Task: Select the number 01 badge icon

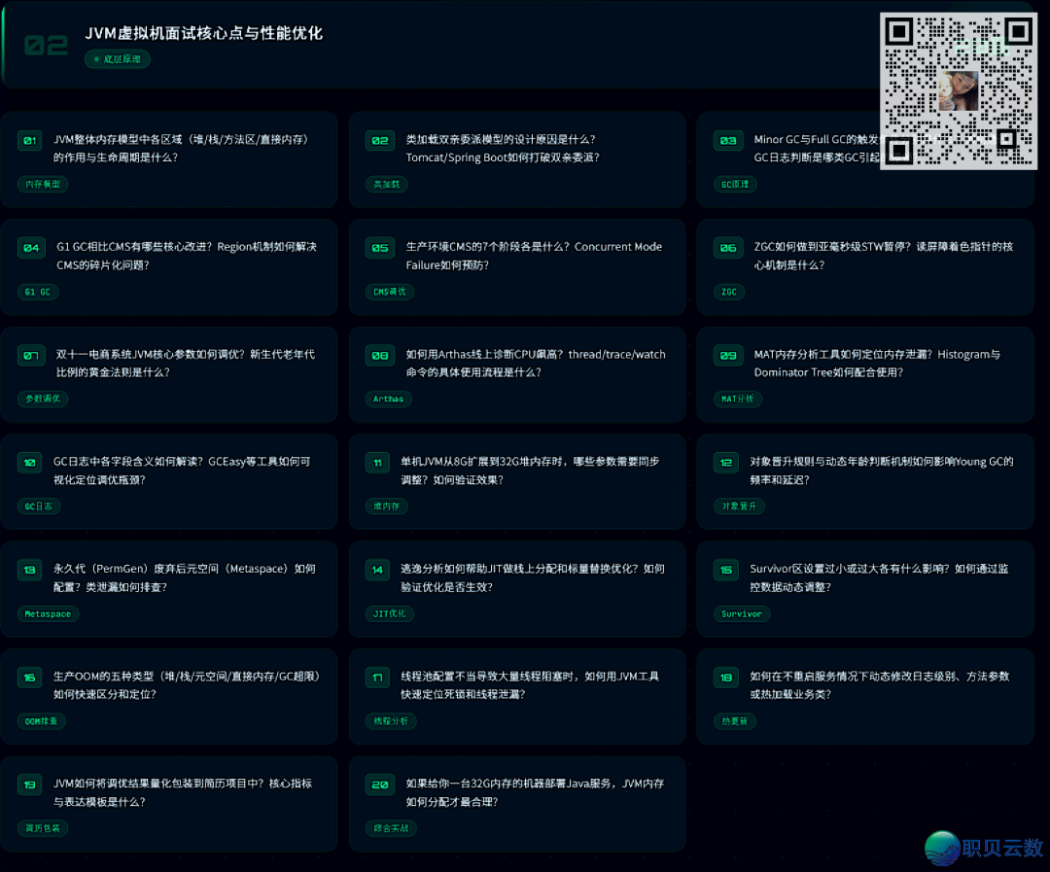Action: tap(29, 140)
